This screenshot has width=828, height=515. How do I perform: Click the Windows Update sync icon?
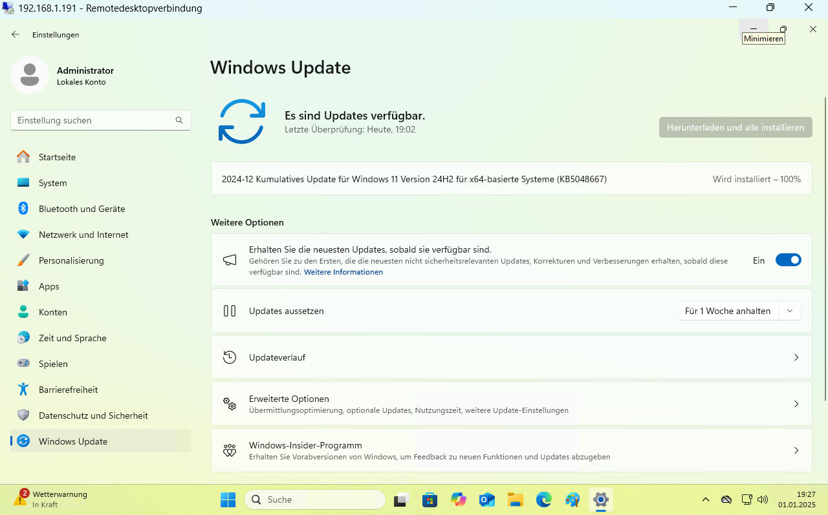tap(241, 121)
